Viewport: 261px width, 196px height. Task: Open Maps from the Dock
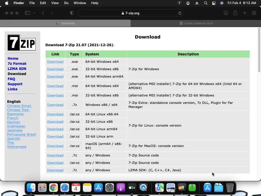pos(160,188)
